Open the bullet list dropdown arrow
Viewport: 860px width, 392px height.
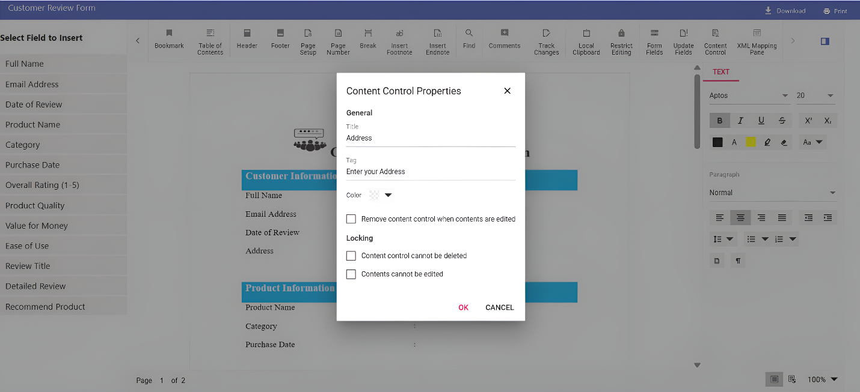pos(765,239)
